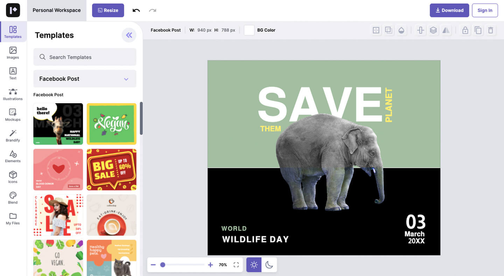Open the Mockups panel
Image resolution: width=504 pixels, height=276 pixels.
click(x=13, y=115)
